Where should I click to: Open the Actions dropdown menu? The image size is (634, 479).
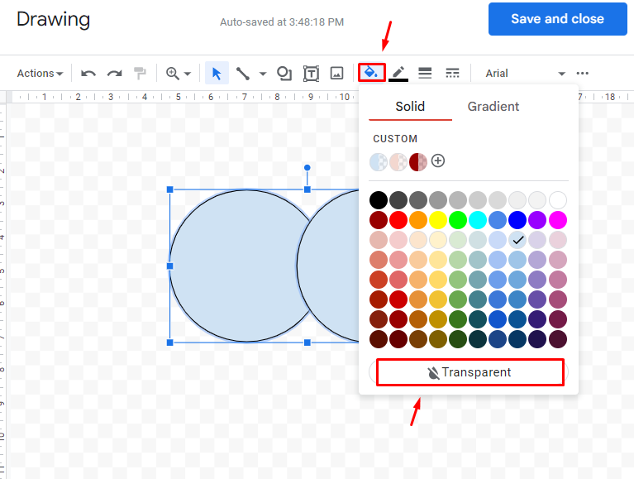(x=40, y=74)
